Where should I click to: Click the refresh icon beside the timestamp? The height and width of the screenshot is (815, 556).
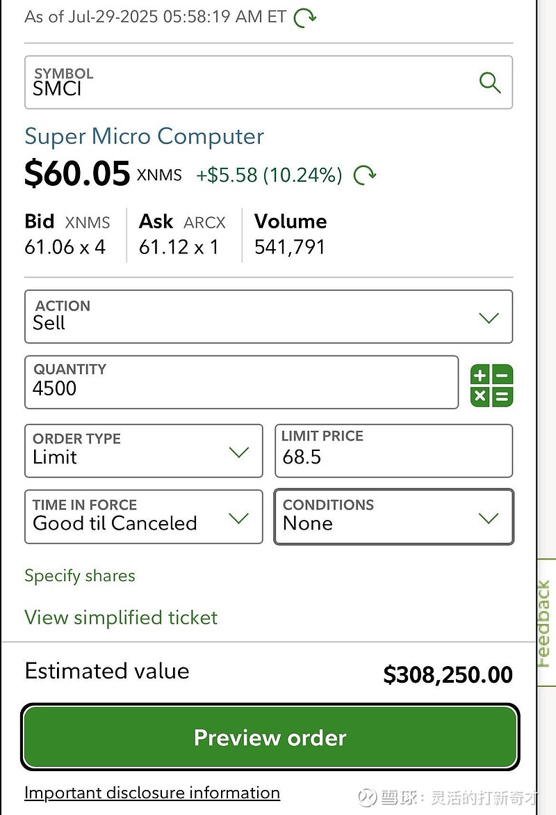(305, 17)
